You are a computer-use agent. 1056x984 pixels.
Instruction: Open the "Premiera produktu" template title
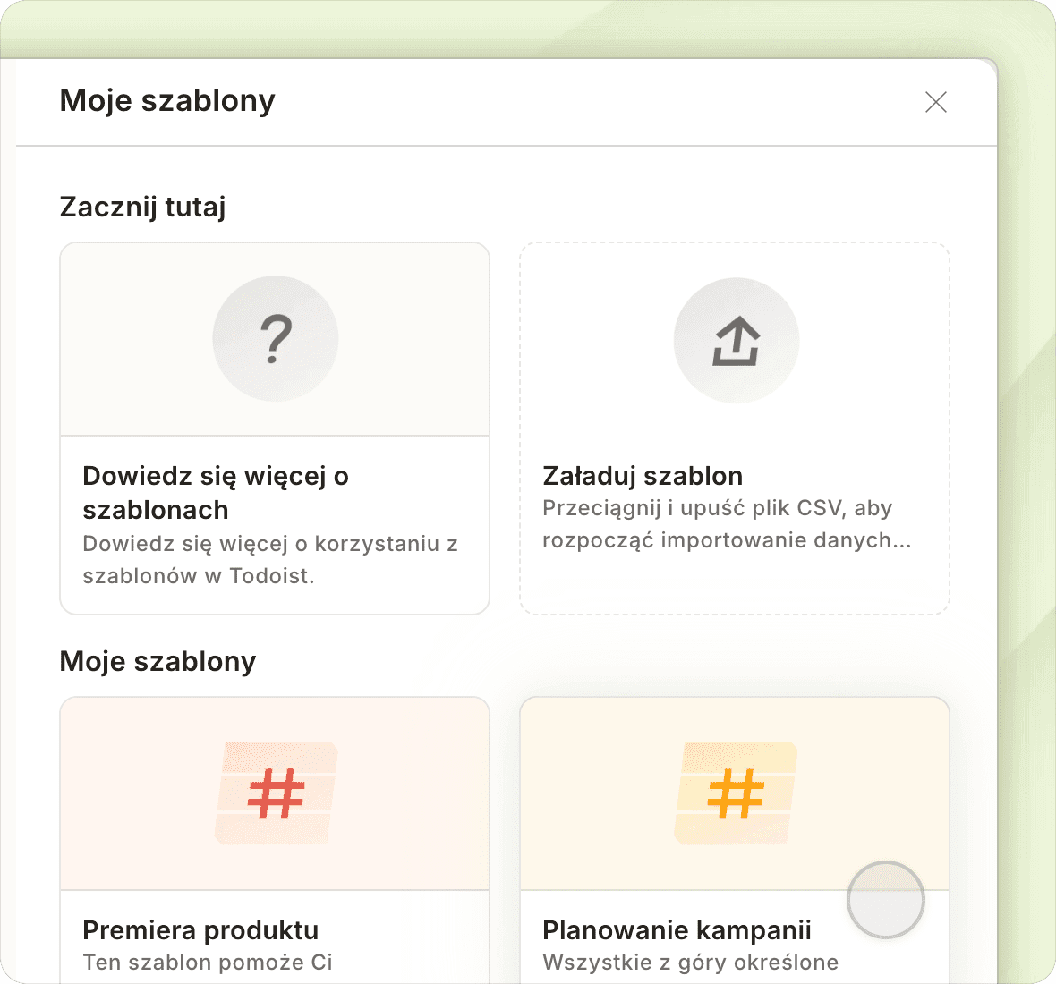pyautogui.click(x=200, y=930)
